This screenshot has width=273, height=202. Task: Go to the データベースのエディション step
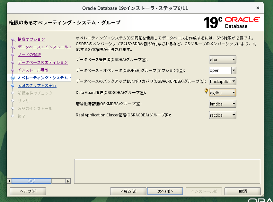43,63
